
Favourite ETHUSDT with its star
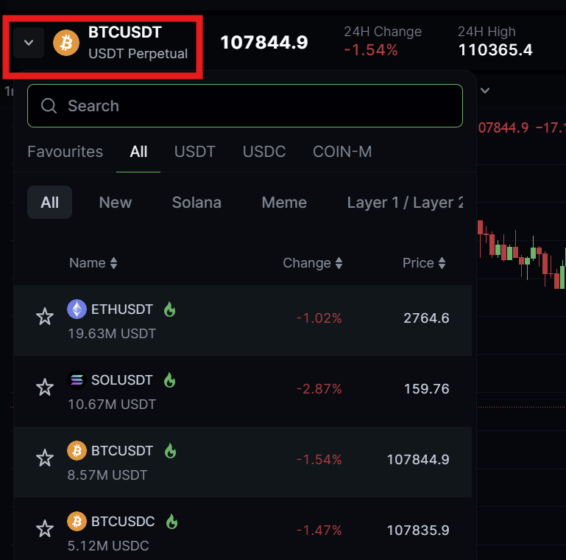pos(45,317)
